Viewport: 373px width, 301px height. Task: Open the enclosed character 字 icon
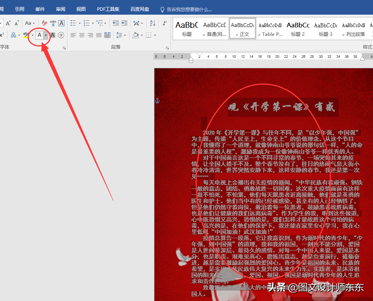[x=61, y=35]
